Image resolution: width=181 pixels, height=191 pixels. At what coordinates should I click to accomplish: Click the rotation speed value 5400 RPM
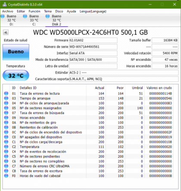pyautogui.click(x=165, y=53)
